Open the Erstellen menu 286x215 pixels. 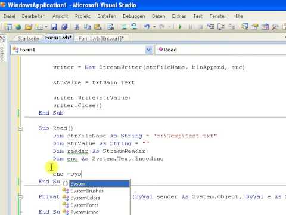tap(107, 16)
